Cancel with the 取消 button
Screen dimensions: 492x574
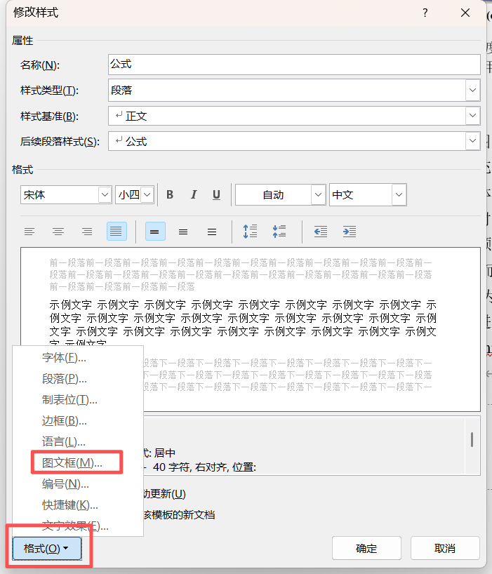(445, 548)
